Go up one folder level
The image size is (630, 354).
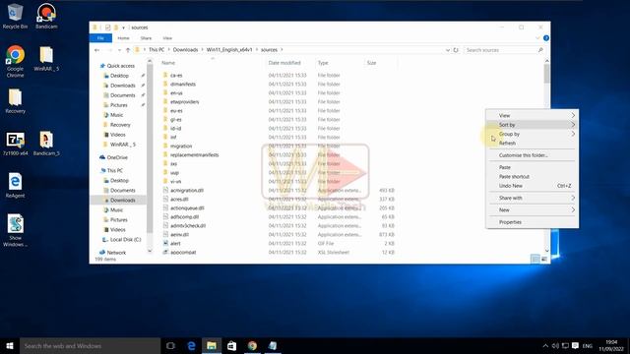128,50
